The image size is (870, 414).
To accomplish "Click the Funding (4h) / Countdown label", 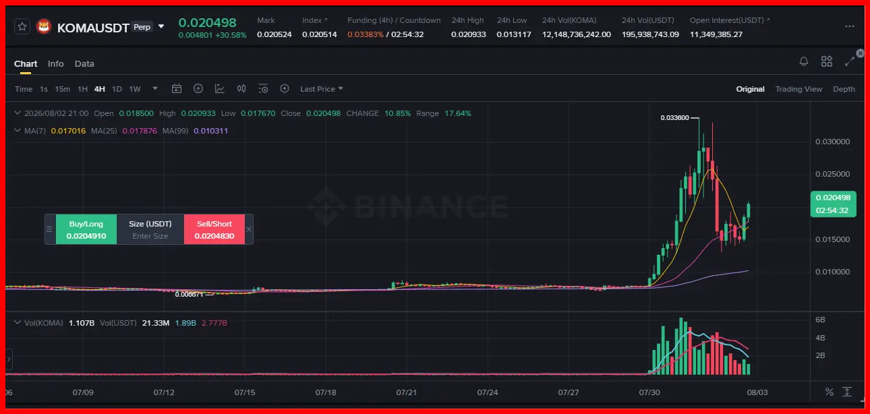I will (394, 20).
